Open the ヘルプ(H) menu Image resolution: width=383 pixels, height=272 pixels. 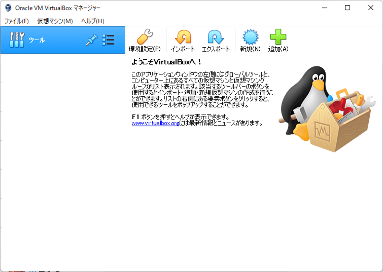pos(93,21)
